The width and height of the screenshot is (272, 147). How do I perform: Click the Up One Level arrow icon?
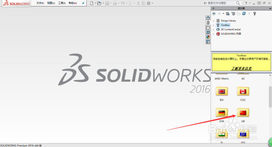pyautogui.click(x=249, y=14)
